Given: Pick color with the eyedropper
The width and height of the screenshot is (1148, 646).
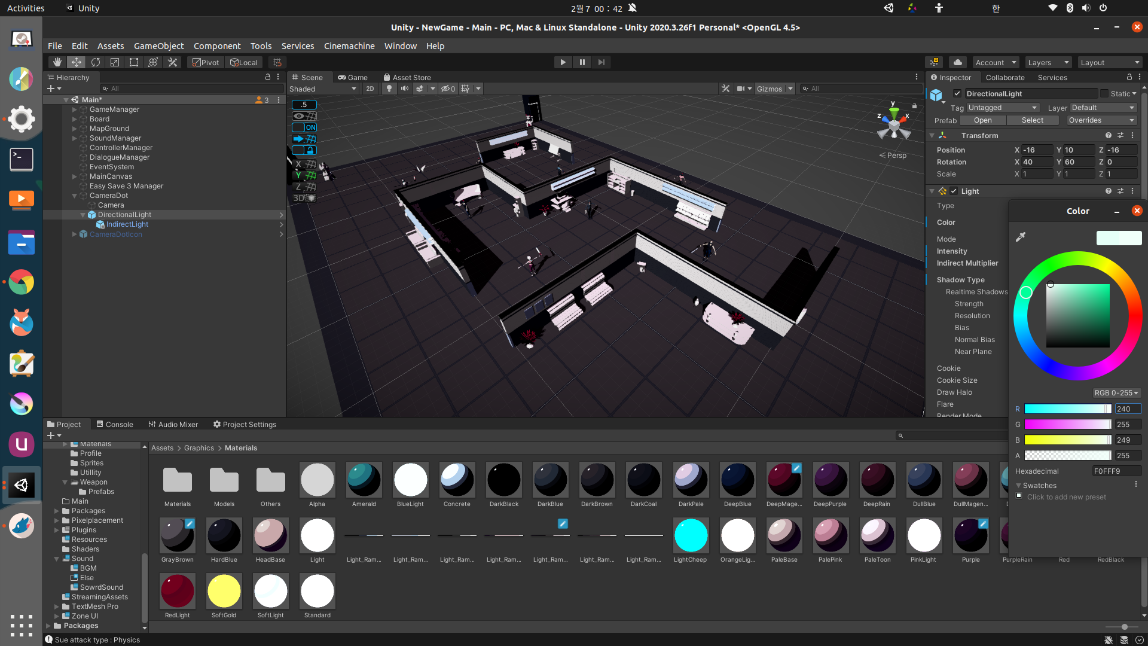Looking at the screenshot, I should pyautogui.click(x=1021, y=237).
